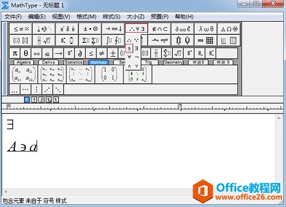
Task: Insert the logical or symbol (∨)
Action: tap(137, 66)
